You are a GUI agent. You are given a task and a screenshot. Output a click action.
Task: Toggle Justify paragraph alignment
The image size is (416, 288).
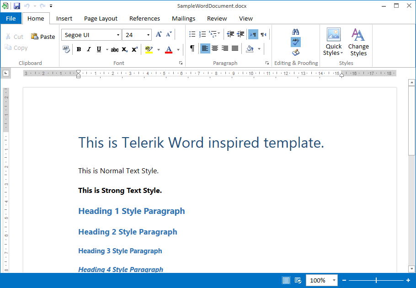tap(234, 49)
